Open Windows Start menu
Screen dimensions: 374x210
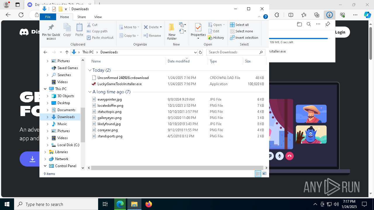click(7, 204)
